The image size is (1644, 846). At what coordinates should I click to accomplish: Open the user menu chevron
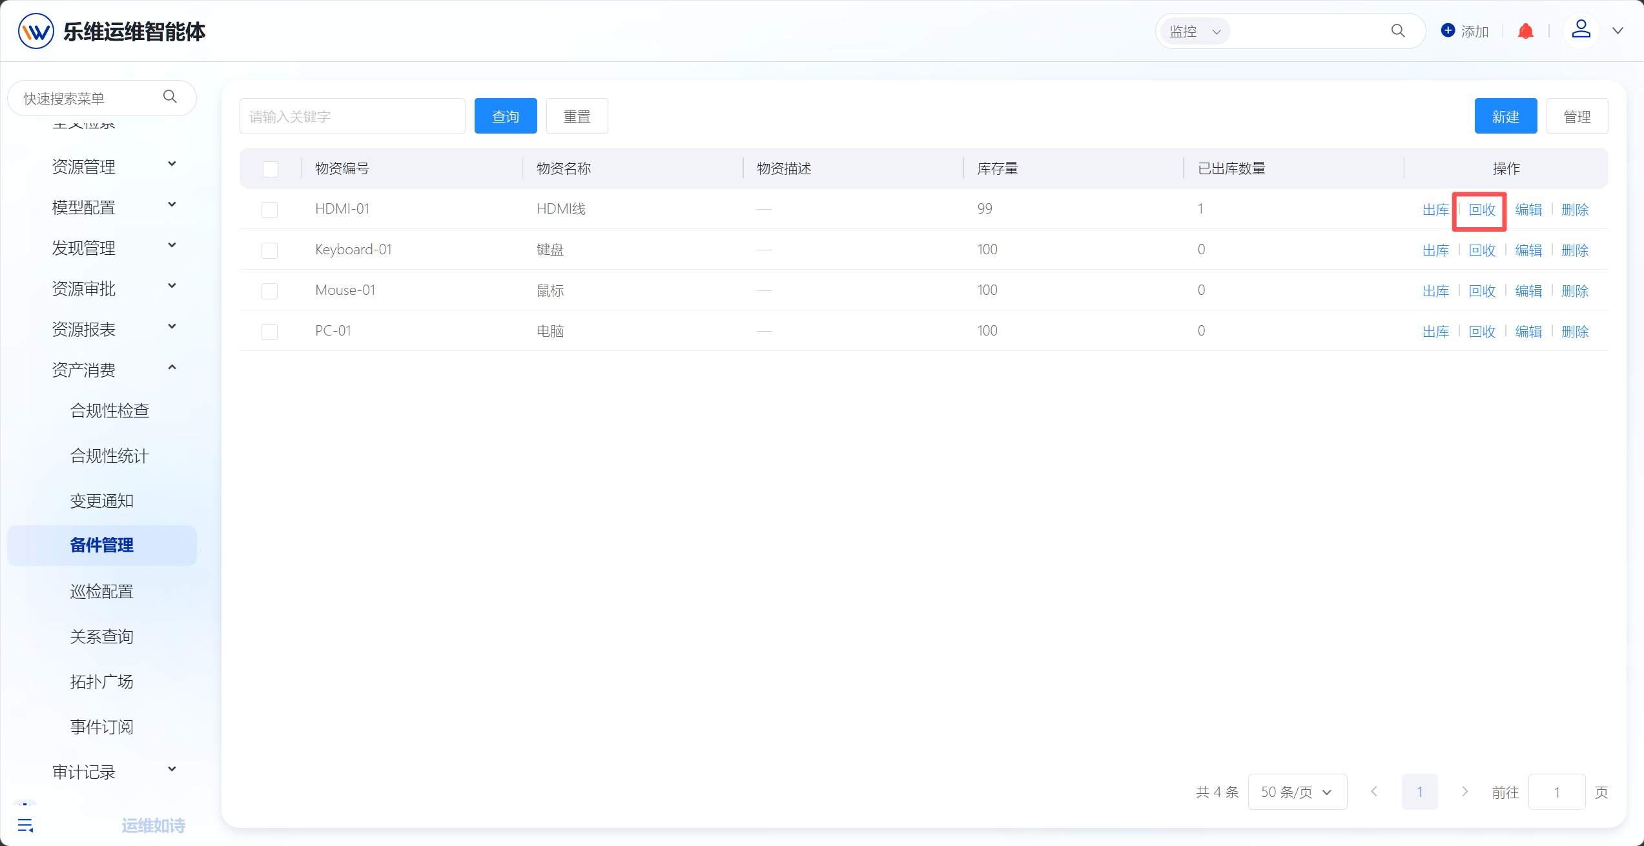(x=1618, y=31)
